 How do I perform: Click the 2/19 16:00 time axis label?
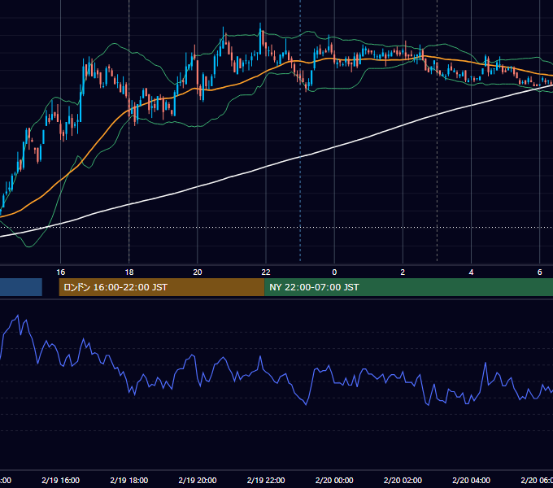(x=61, y=480)
